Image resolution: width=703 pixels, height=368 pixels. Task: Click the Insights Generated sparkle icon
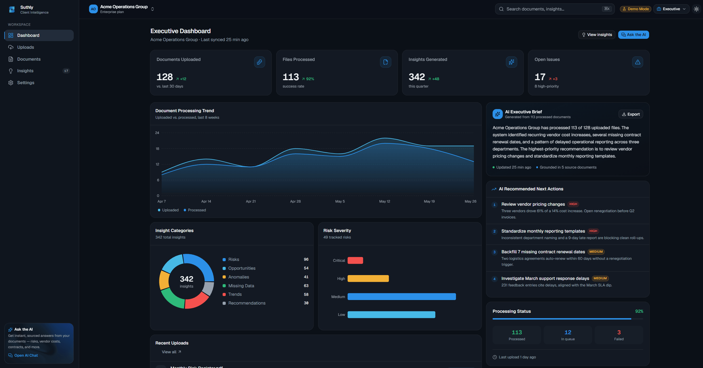(511, 62)
